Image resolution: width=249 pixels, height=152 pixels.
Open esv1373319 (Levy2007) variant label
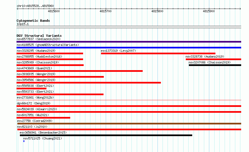click(118, 51)
